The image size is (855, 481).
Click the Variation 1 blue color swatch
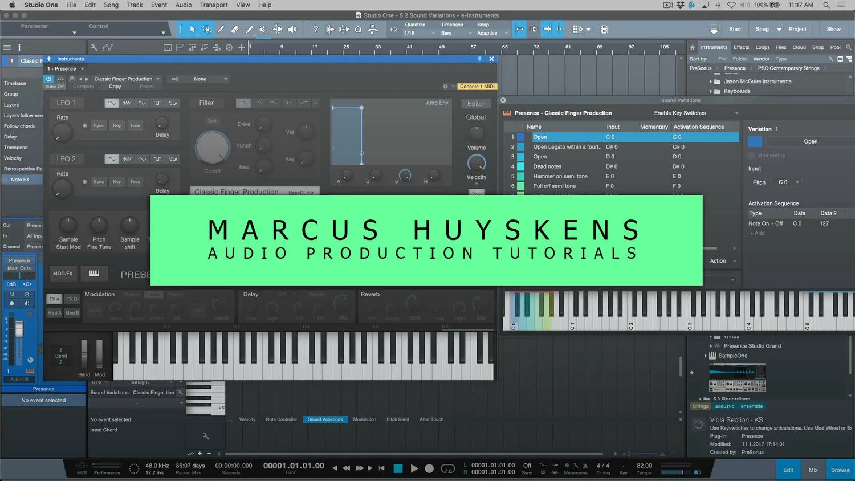click(x=755, y=142)
